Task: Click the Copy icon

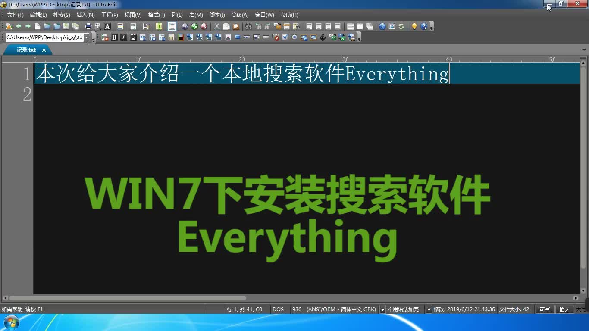Action: pyautogui.click(x=226, y=26)
